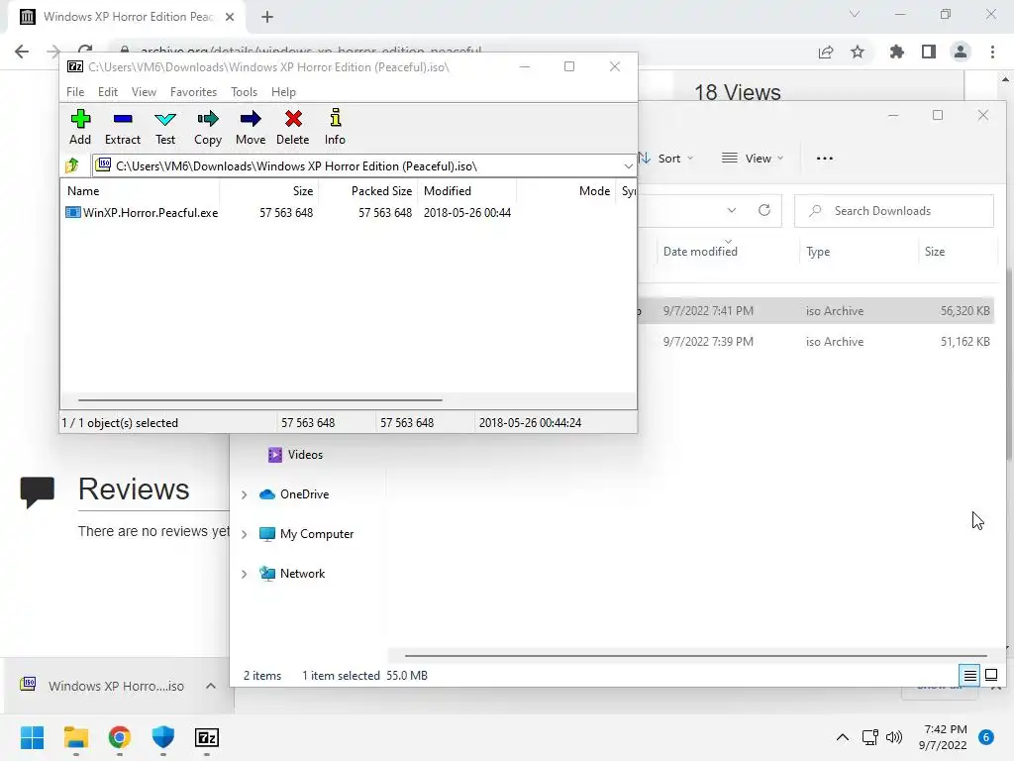Viewport: 1014px width, 761px height.
Task: Sort 7-Zip list by Packed Size column
Action: [368, 191]
